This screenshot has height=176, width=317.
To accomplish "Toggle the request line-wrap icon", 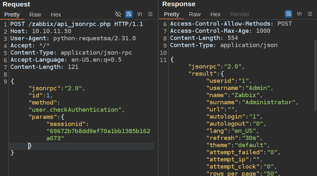I will tap(129, 14).
